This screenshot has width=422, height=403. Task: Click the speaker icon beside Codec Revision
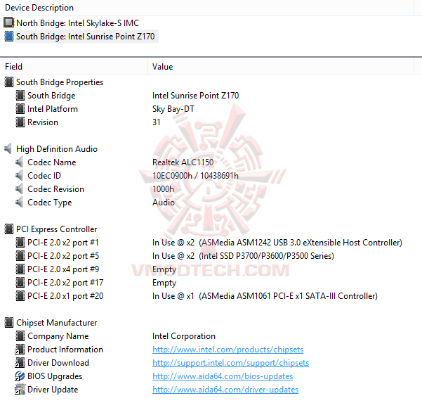20,189
